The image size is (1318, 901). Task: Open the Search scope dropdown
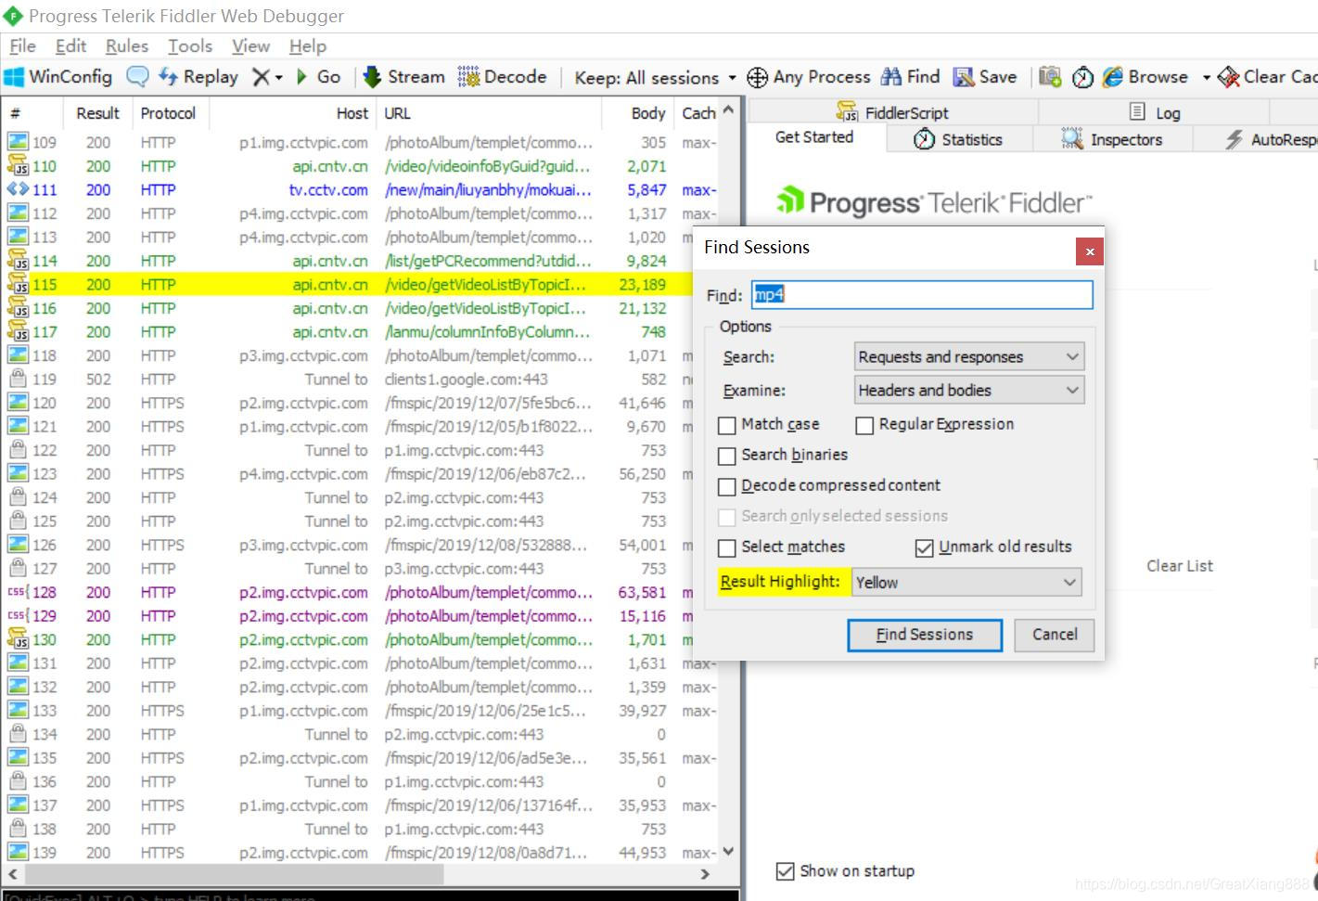coord(969,357)
